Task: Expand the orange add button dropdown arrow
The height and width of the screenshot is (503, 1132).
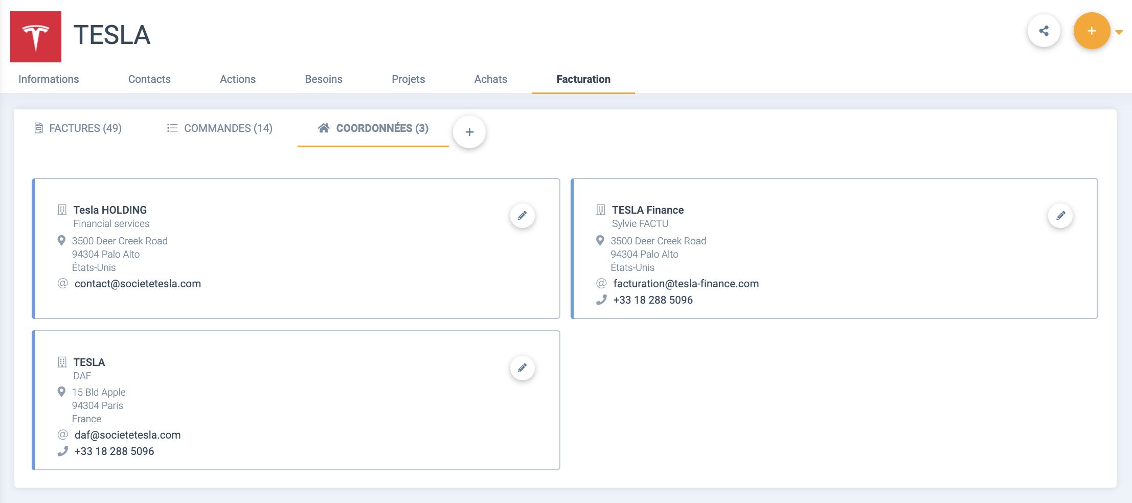Action: (1119, 32)
